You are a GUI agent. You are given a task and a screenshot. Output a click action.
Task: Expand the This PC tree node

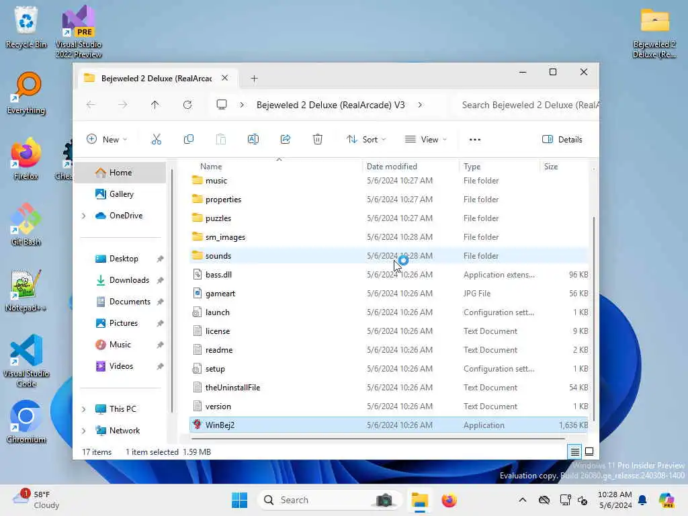83,409
